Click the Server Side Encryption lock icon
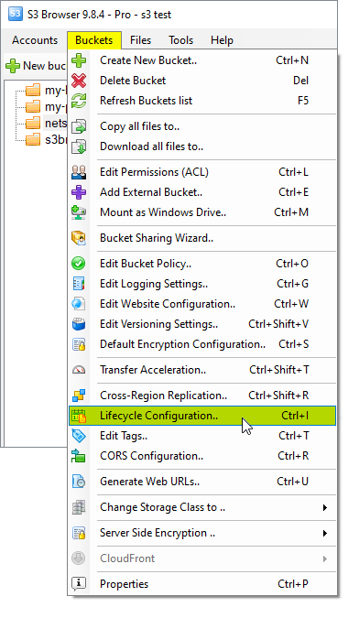Screen dimensions: 359x618 pyautogui.click(x=79, y=533)
